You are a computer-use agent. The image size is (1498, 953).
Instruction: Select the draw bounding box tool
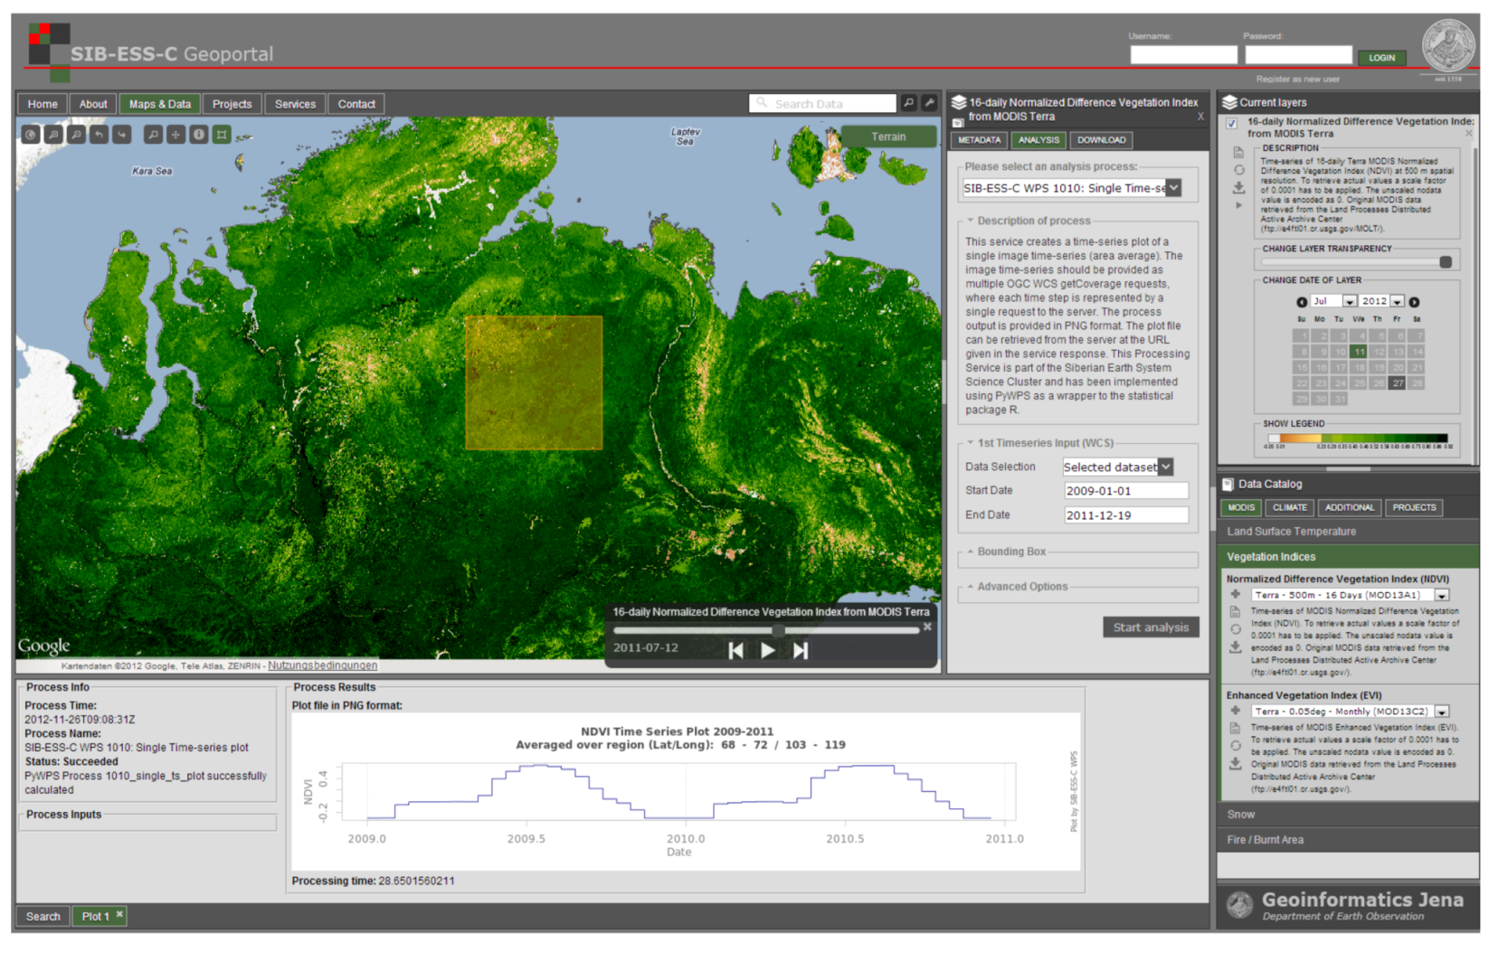(x=222, y=135)
